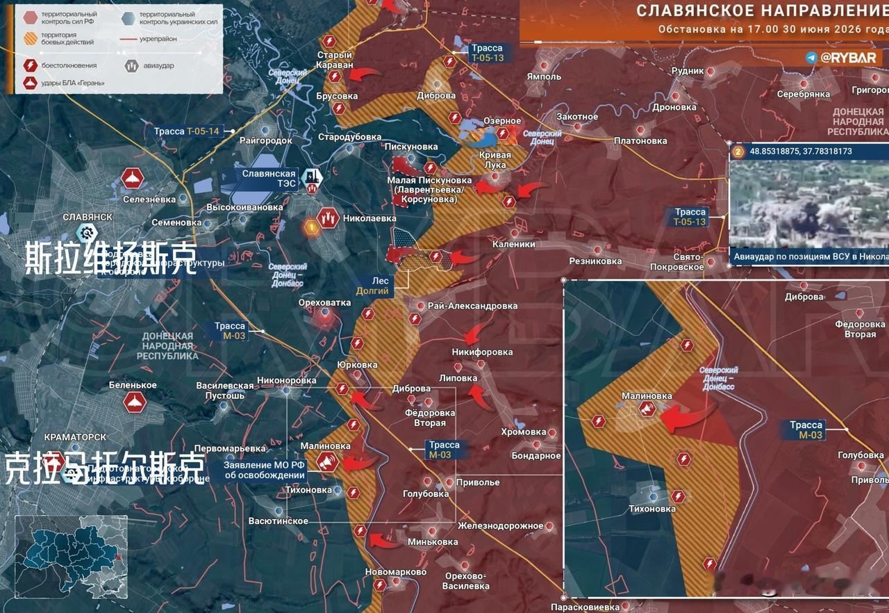Click the red Russian control hexagon in legend
889x613 pixels.
coord(31,18)
